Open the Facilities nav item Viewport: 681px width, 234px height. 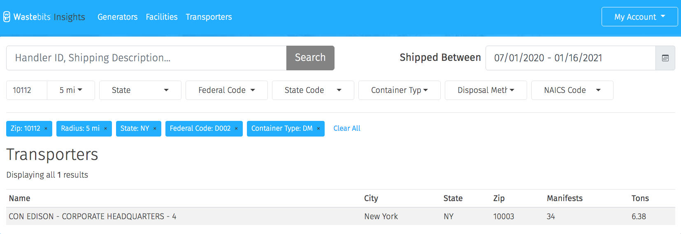[x=162, y=17]
